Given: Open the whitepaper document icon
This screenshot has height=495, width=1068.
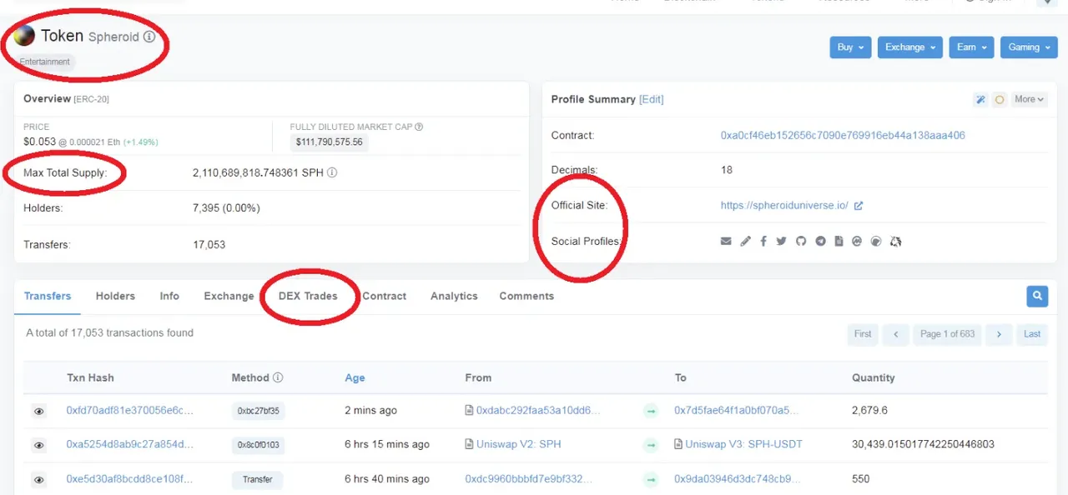Looking at the screenshot, I should pyautogui.click(x=839, y=242).
